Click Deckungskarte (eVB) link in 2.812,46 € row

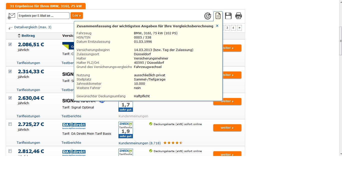click(178, 151)
